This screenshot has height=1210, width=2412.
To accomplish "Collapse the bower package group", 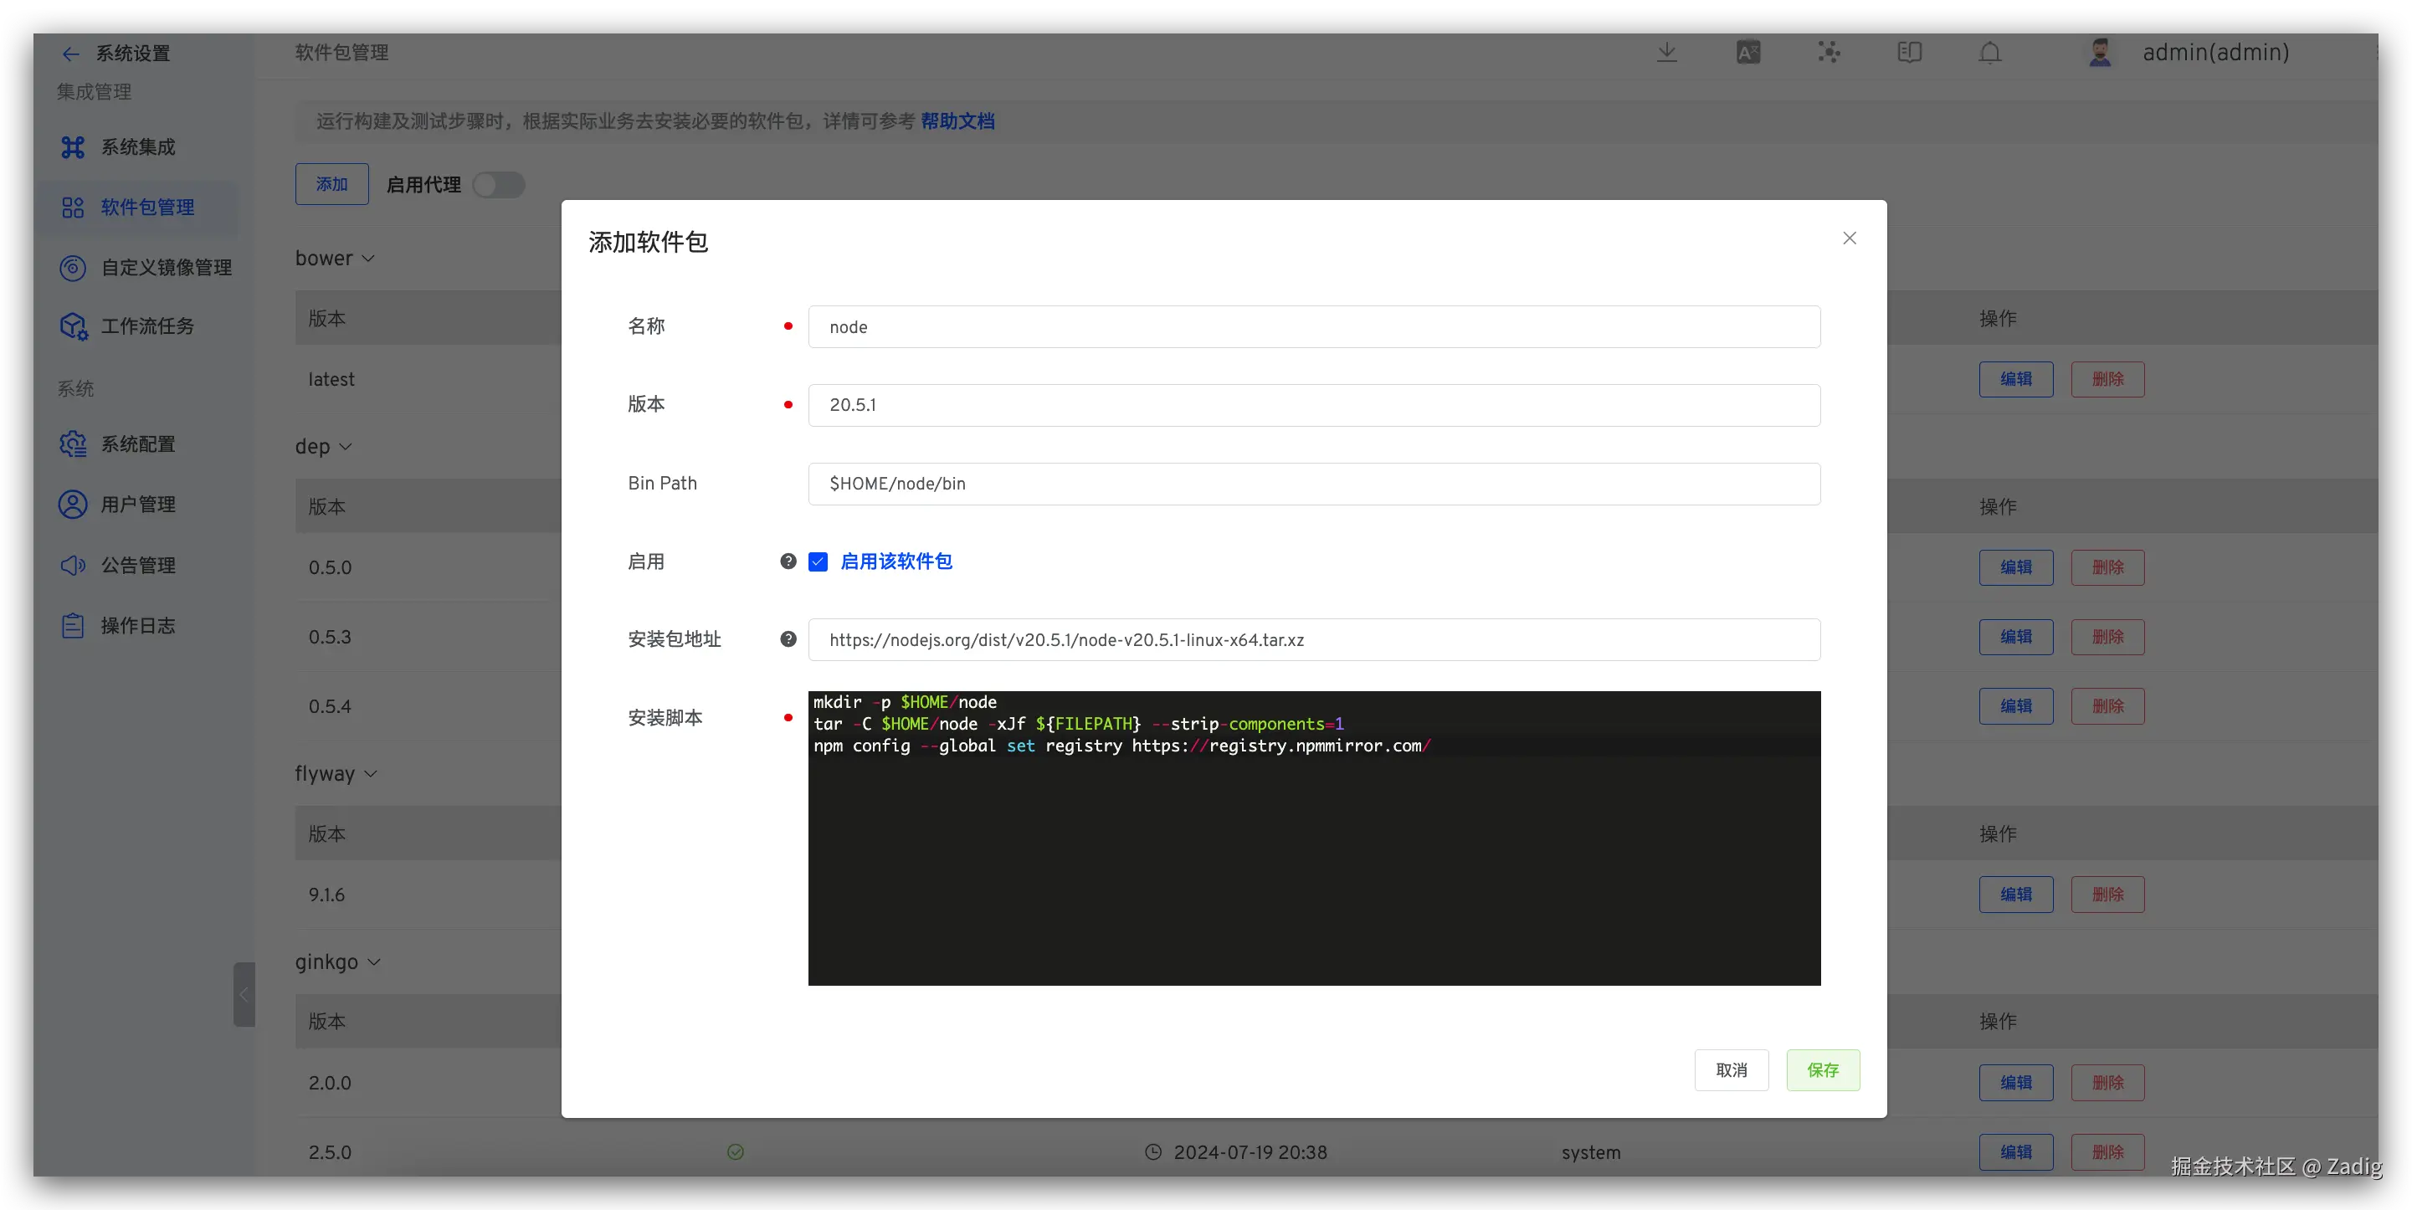I will [x=368, y=259].
